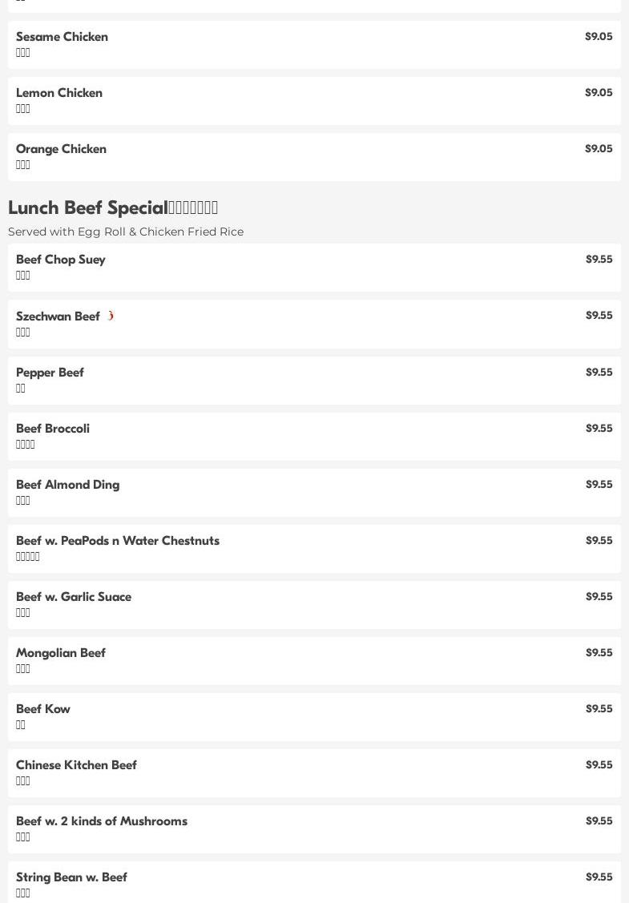This screenshot has width=629, height=903.
Task: Click the $9.55 price on Mongolian Beef
Action: pos(599,652)
